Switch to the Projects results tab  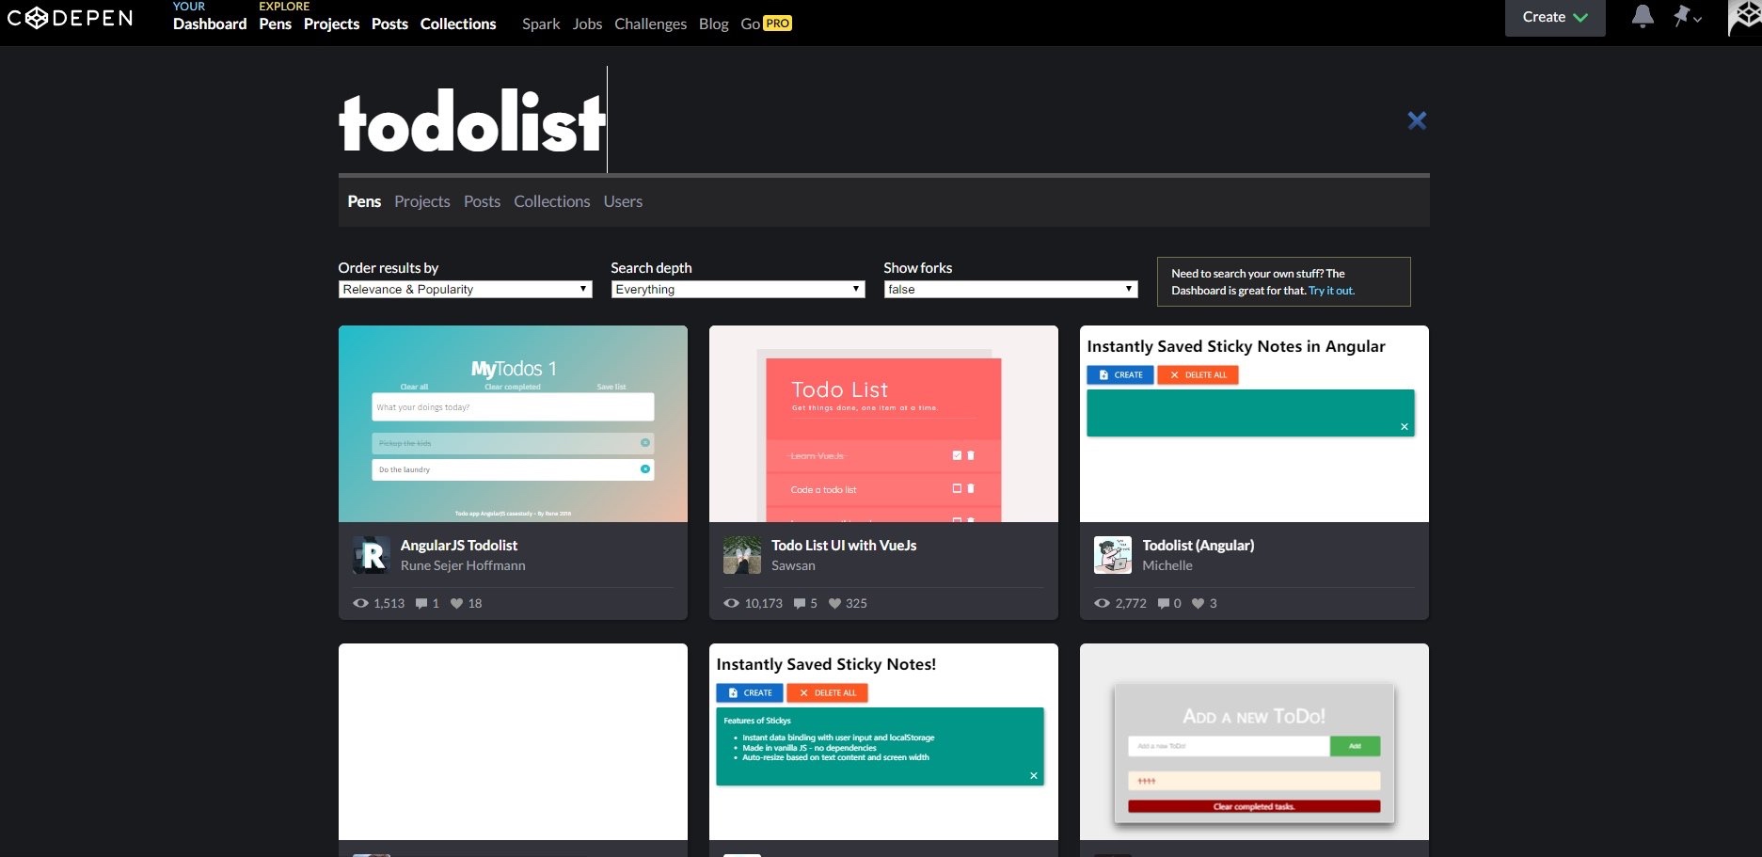422,201
